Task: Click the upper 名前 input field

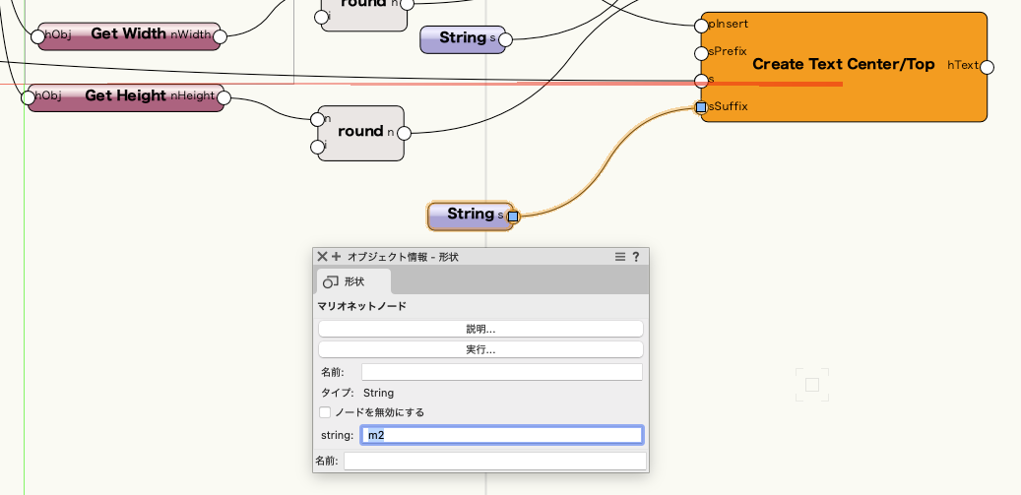Action: point(502,372)
